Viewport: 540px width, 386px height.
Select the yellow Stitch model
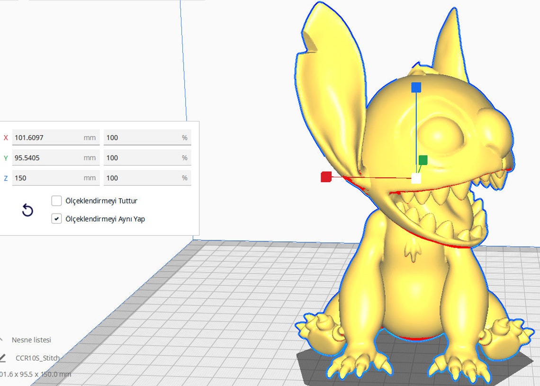[x=412, y=285]
